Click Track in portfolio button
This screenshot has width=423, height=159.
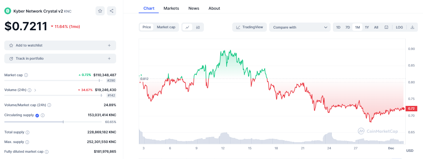[60, 59]
